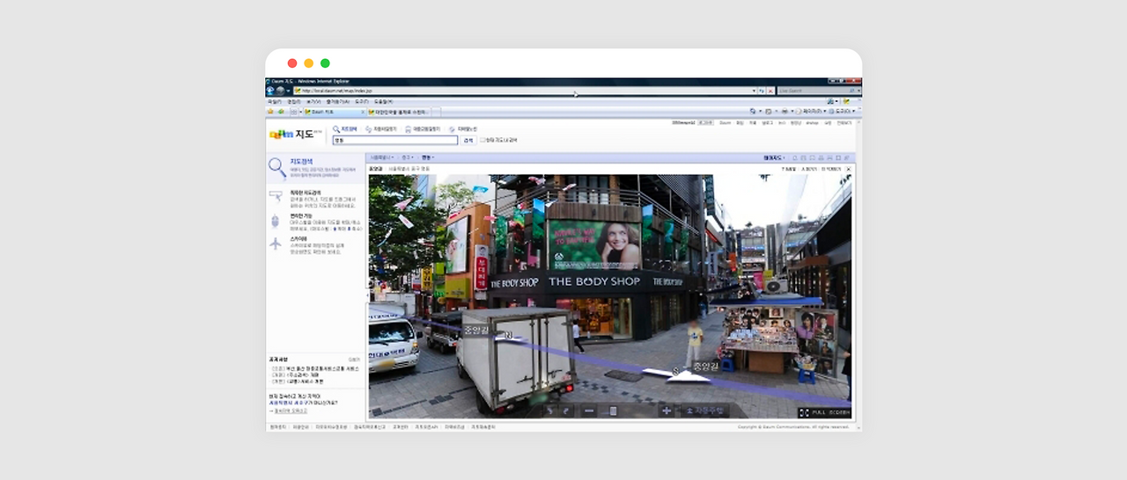Open the IE 페이지 command dropdown
1127x480 pixels.
click(x=812, y=112)
